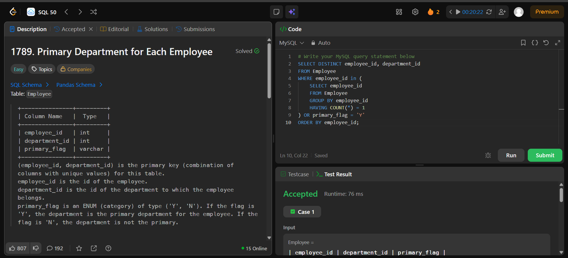The image size is (568, 258).
Task: Click the Saved status text
Action: tap(321, 155)
